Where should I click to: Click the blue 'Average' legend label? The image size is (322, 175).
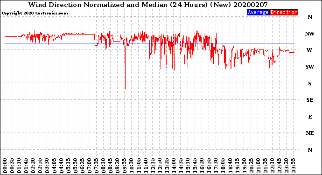pos(258,12)
